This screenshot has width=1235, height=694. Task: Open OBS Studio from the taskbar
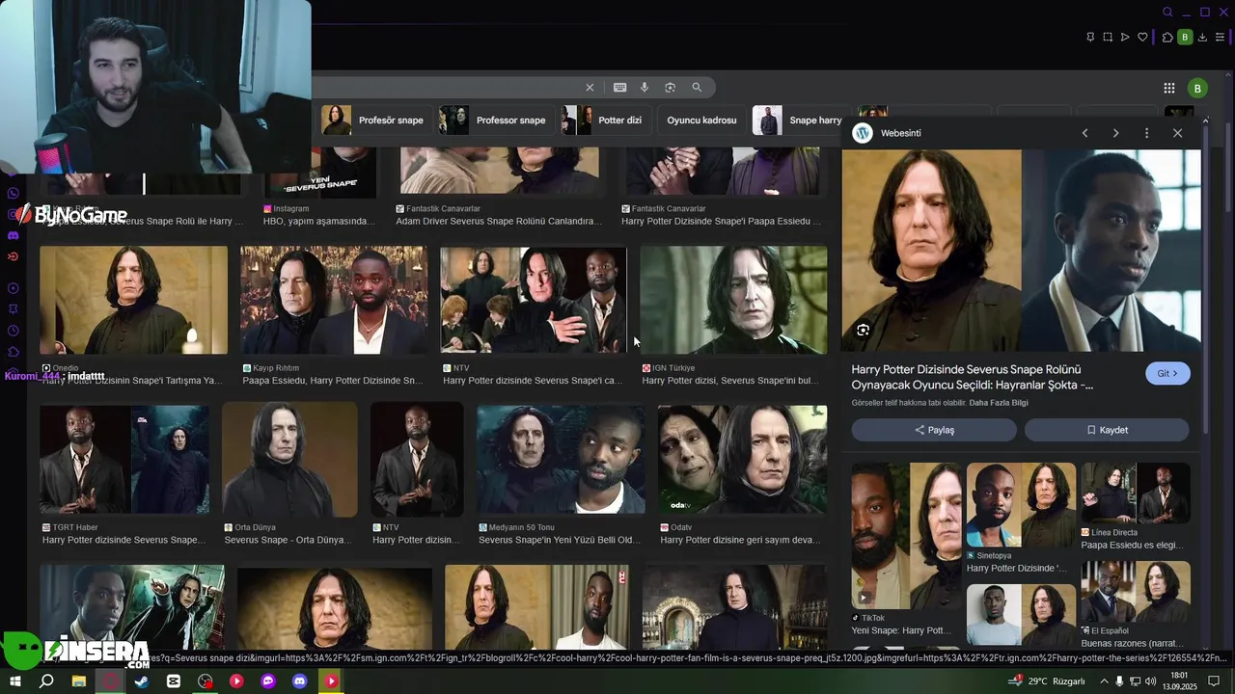coord(206,681)
